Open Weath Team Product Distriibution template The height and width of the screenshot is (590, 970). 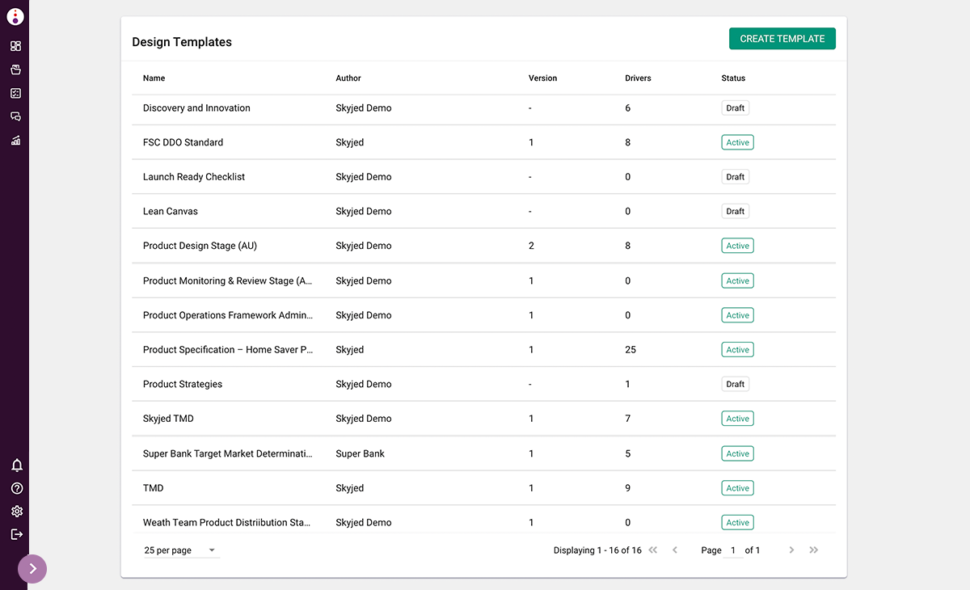point(227,523)
